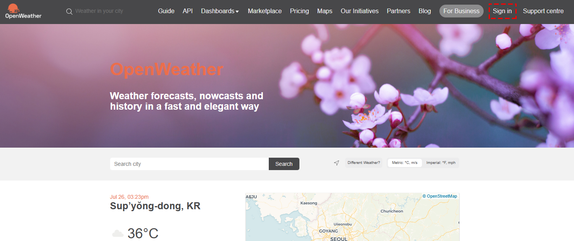Screen dimensions: 574x241
Task: Click the date 'Jul 26, 03:23pm'
Action: click(x=129, y=197)
